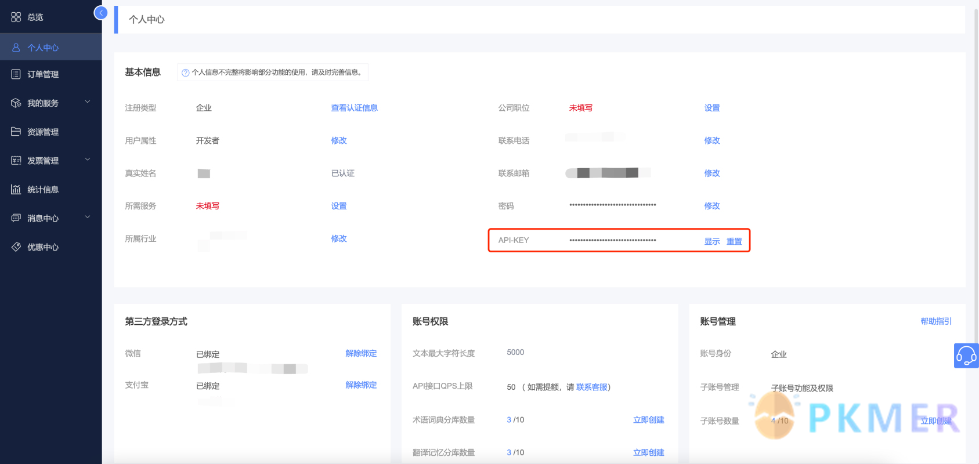Expand the 我的服务 submenu chevron

coord(88,102)
